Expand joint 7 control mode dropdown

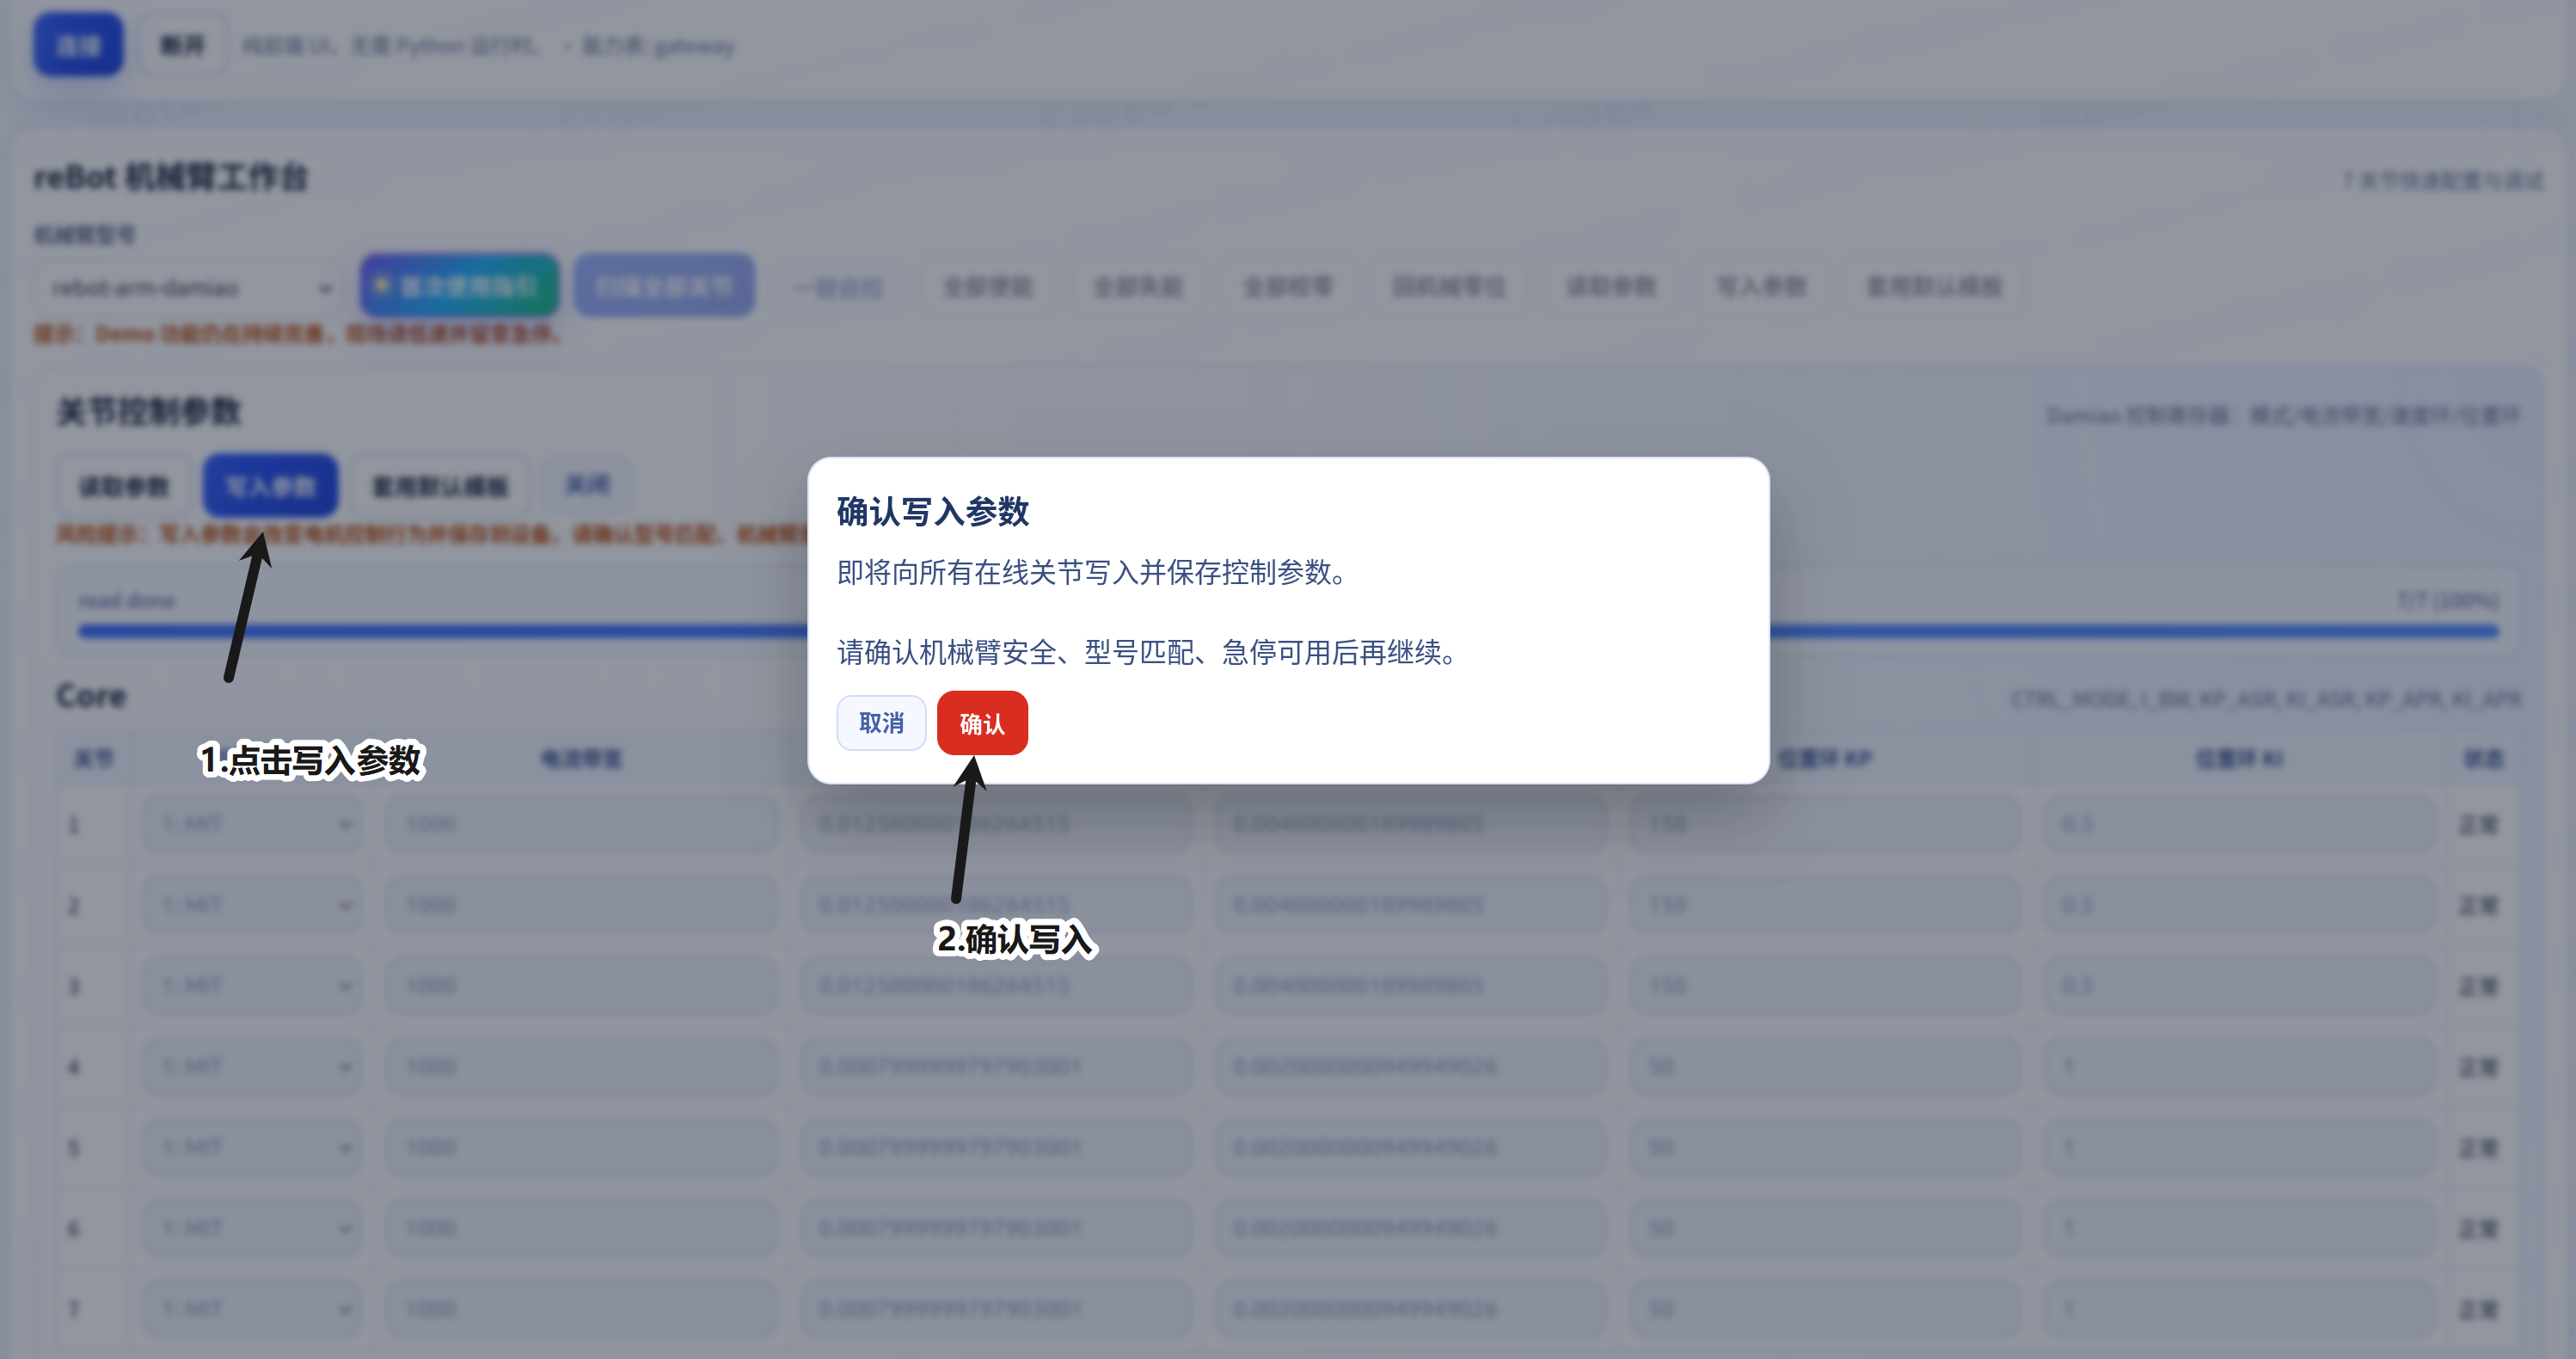(x=252, y=1308)
